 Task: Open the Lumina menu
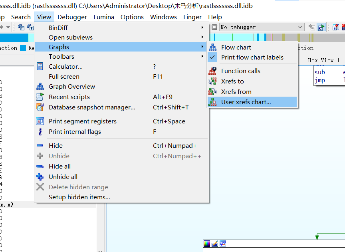coord(104,17)
